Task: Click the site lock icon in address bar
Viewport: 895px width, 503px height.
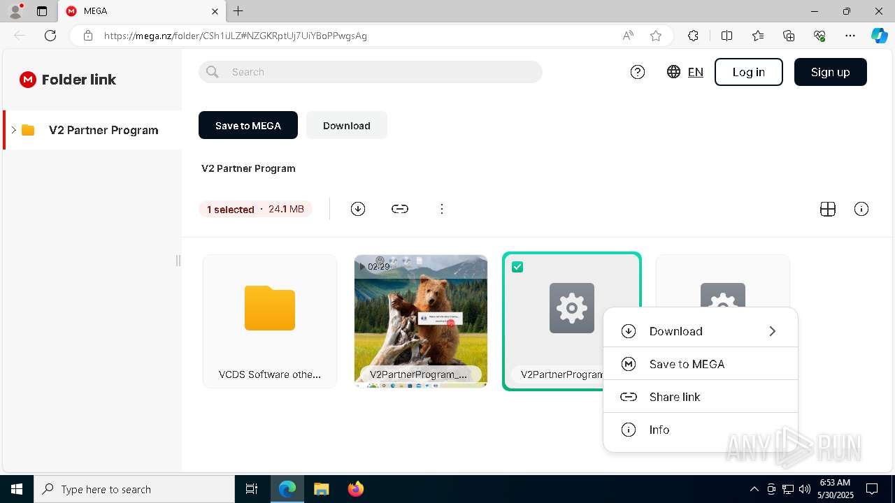Action: tap(88, 36)
